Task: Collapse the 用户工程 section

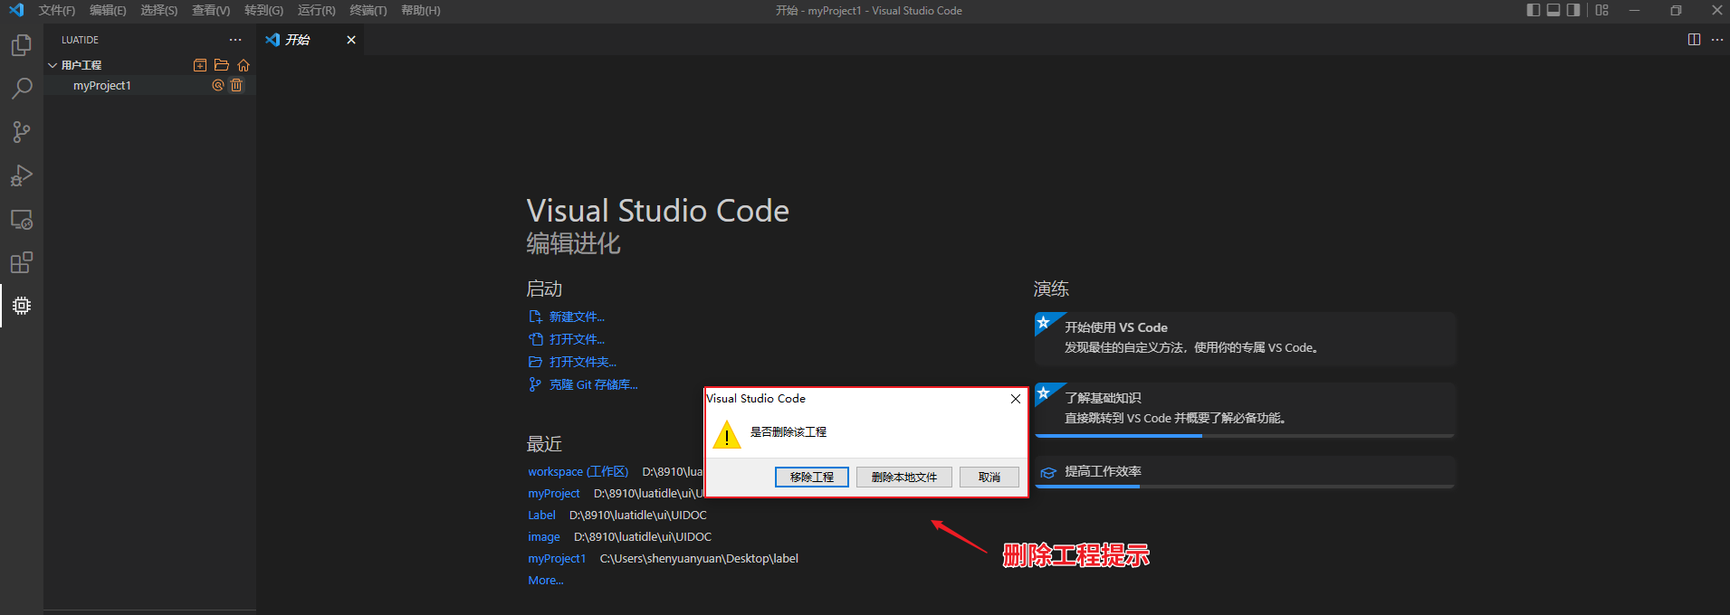Action: point(53,65)
